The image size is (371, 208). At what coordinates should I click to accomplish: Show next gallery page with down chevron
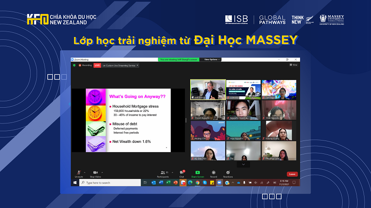click(x=243, y=165)
